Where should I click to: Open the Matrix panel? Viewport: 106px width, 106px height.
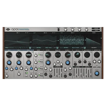[x=96, y=28]
